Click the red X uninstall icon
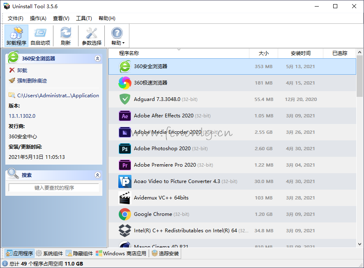The image size is (364, 268). (x=12, y=70)
